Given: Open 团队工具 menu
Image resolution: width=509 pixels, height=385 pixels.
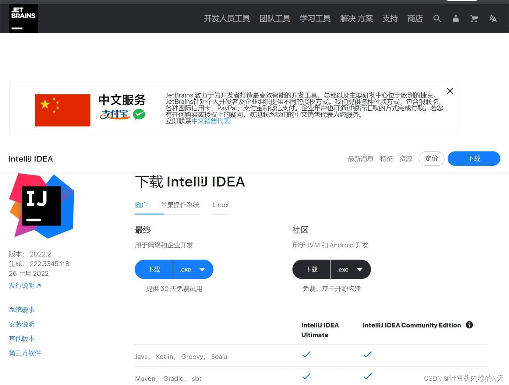Looking at the screenshot, I should 275,18.
